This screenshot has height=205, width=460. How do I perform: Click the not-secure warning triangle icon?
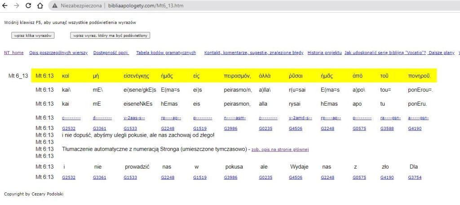pos(55,6)
